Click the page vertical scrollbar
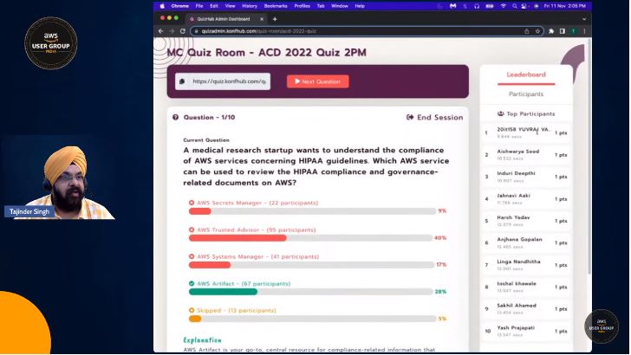This screenshot has width=631, height=355. tap(589, 158)
